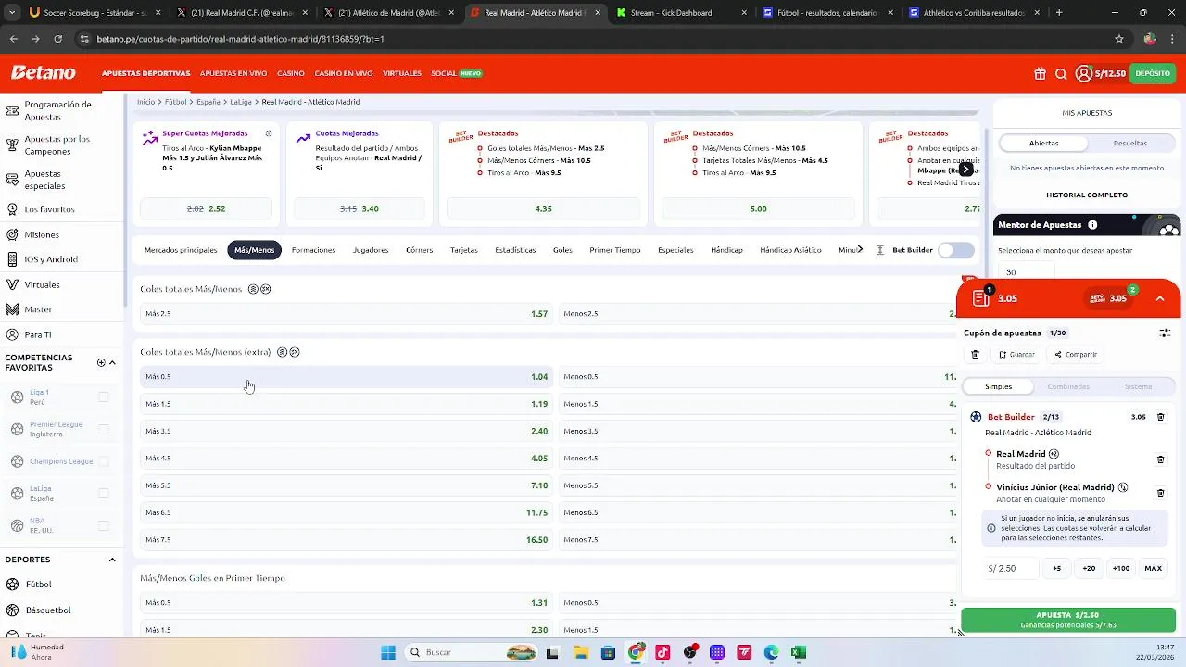
Task: Check the LaLiga España checkbox
Action: click(104, 493)
